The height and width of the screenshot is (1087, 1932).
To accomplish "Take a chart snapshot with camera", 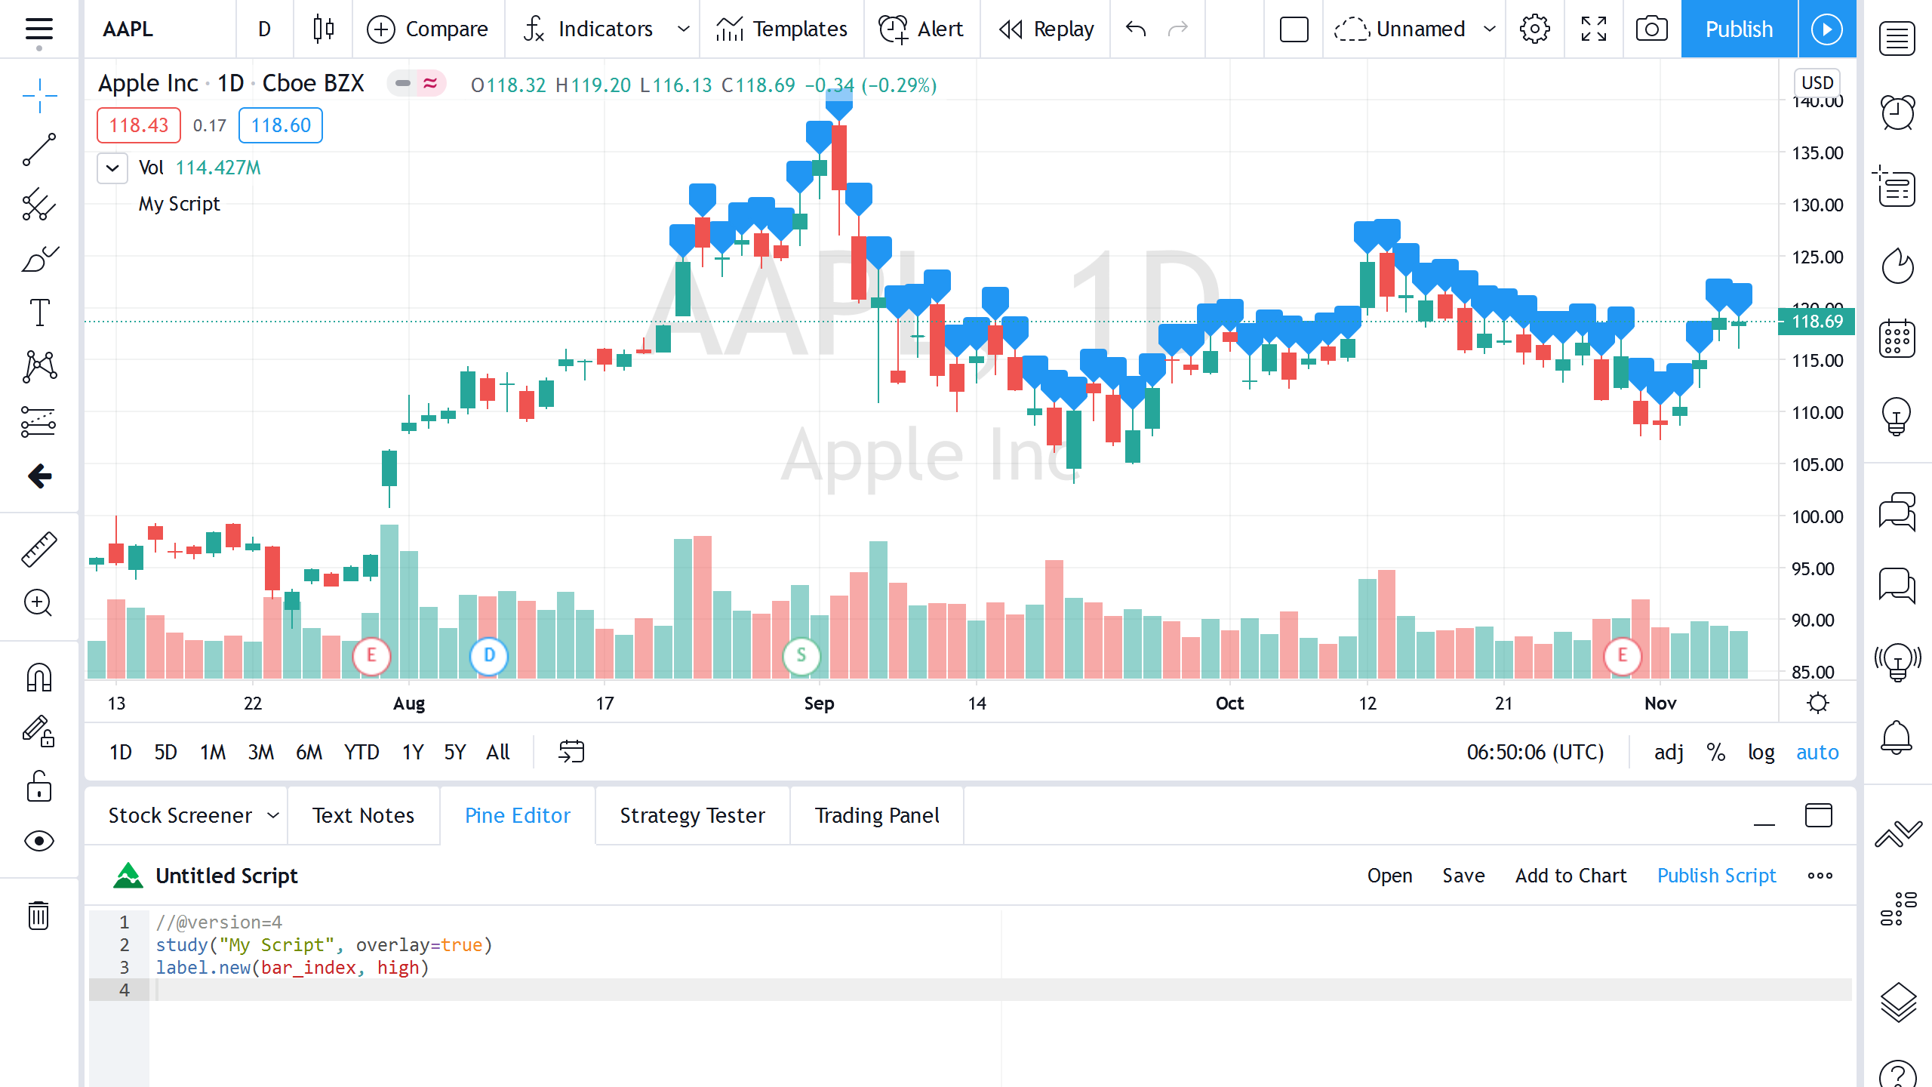I will coord(1652,29).
